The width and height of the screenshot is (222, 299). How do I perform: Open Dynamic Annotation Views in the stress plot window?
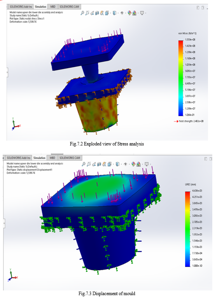pos(102,13)
